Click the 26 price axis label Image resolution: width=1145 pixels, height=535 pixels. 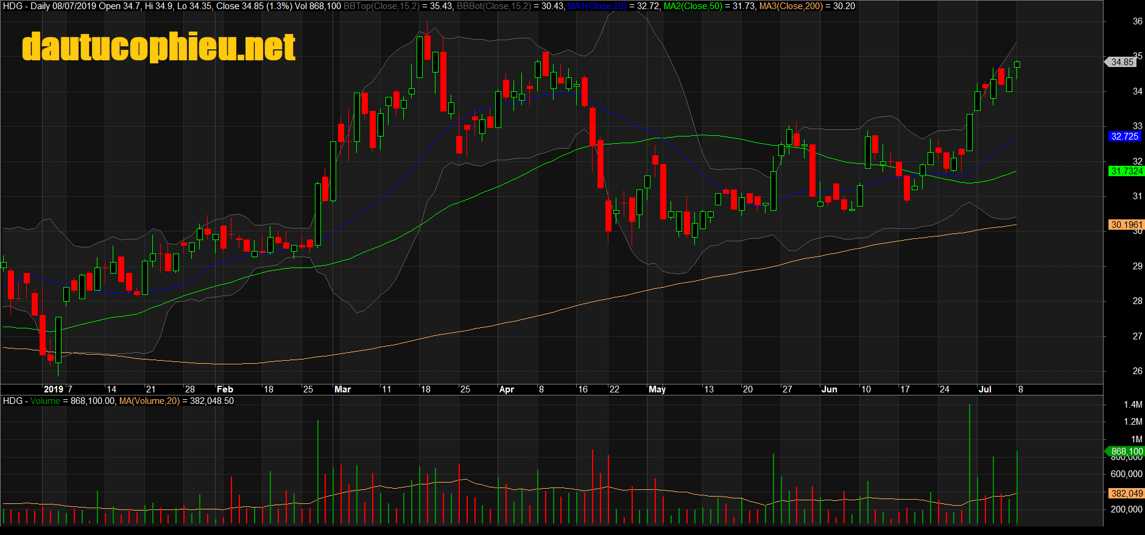tap(1137, 371)
